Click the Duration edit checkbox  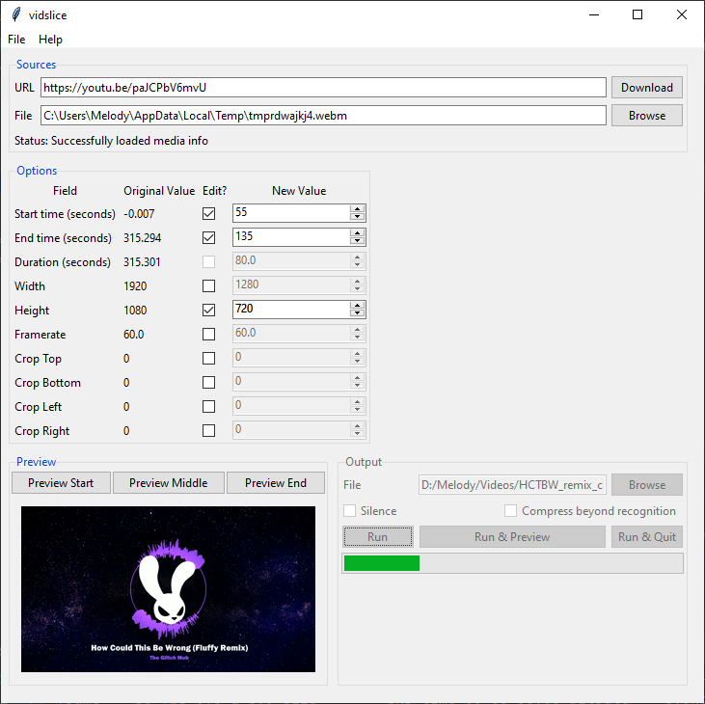208,262
